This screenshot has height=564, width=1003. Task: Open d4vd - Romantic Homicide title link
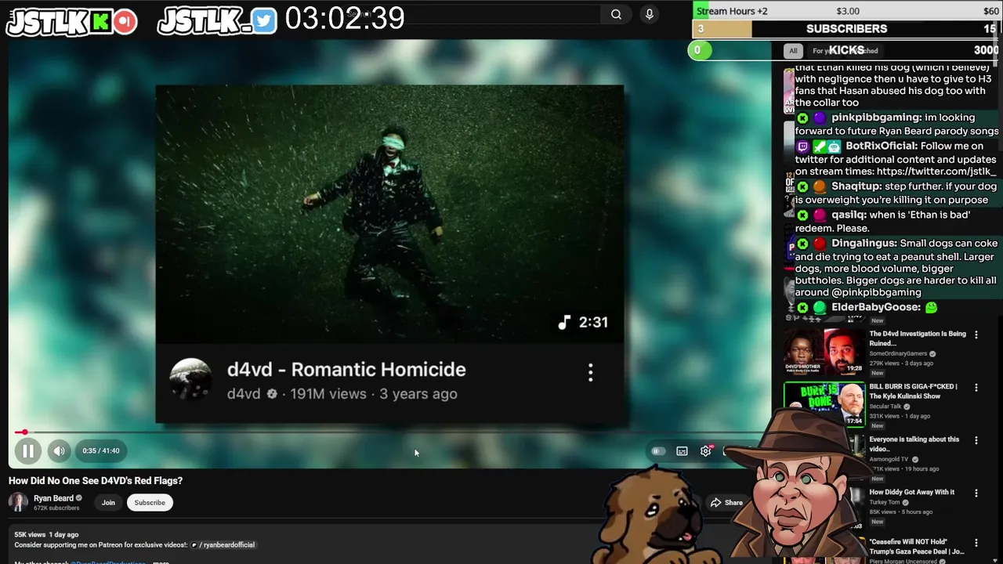346,369
